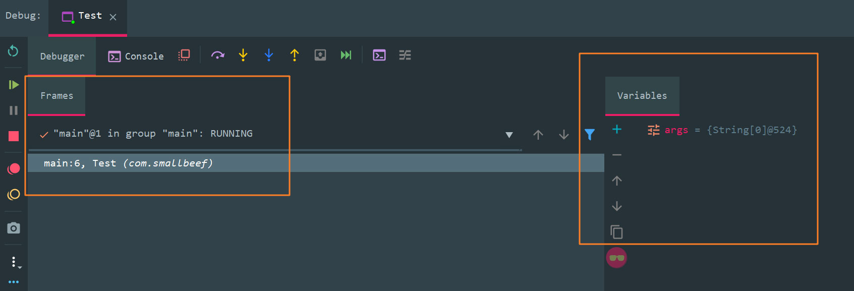
Task: Stop the debug session
Action: (14, 136)
